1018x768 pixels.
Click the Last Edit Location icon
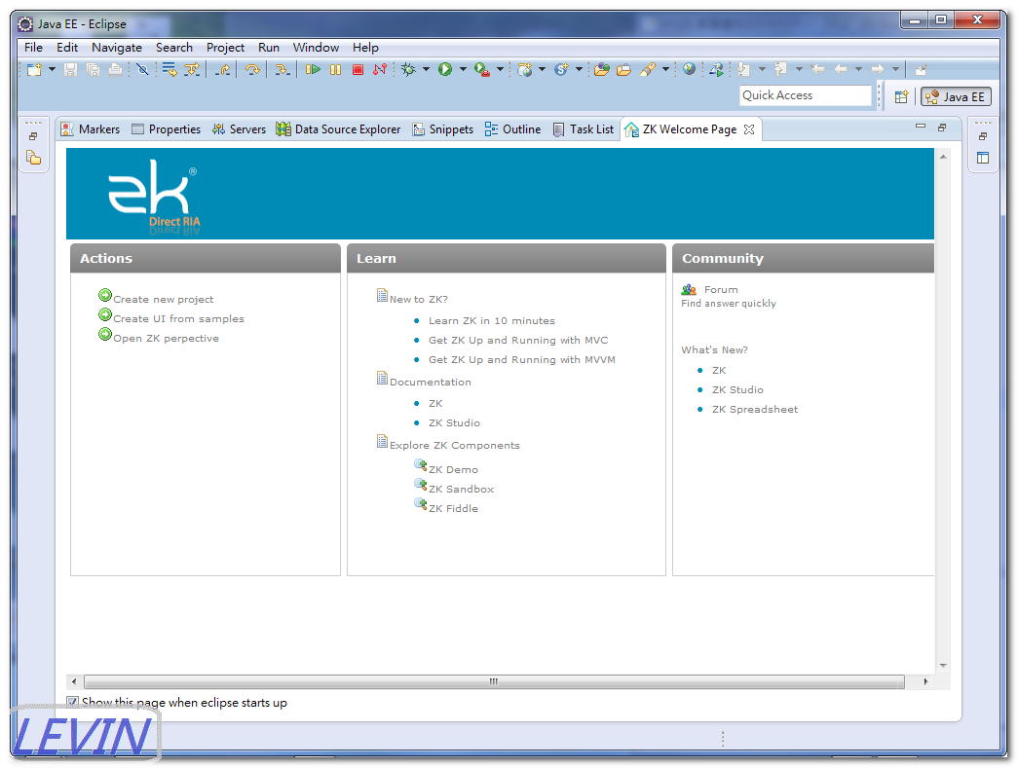(x=817, y=69)
